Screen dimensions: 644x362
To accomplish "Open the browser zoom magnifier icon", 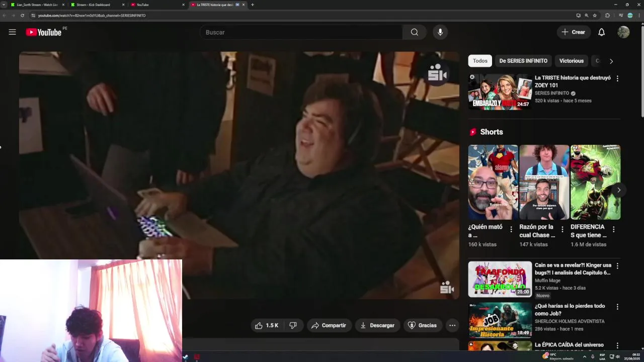I will [x=586, y=16].
